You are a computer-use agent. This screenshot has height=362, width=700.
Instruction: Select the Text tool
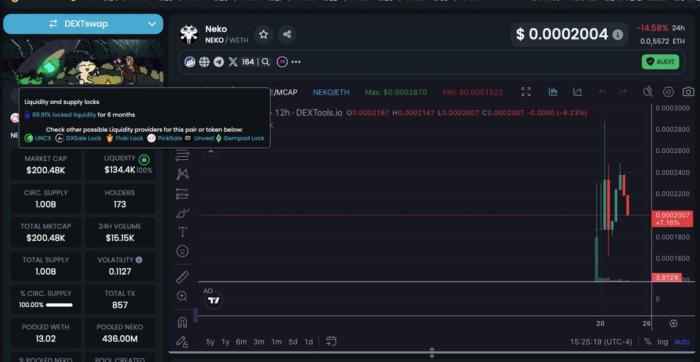[x=183, y=232]
